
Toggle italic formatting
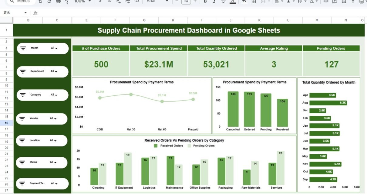[x=214, y=2]
